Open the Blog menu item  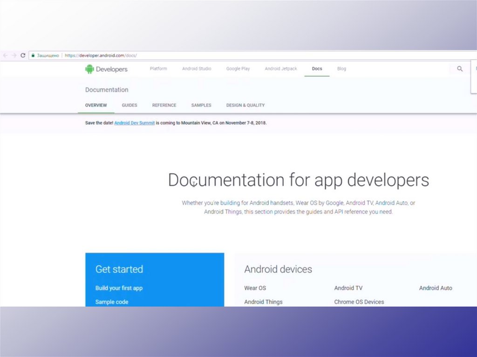(x=341, y=69)
